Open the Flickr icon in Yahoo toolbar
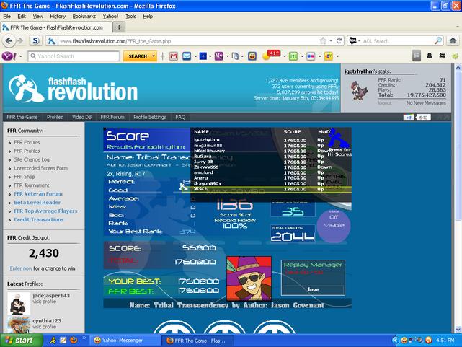 (x=311, y=56)
